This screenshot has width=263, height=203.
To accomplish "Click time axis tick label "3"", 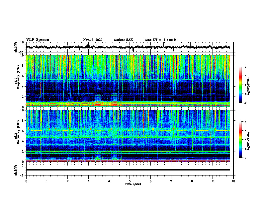I will 88,181.
